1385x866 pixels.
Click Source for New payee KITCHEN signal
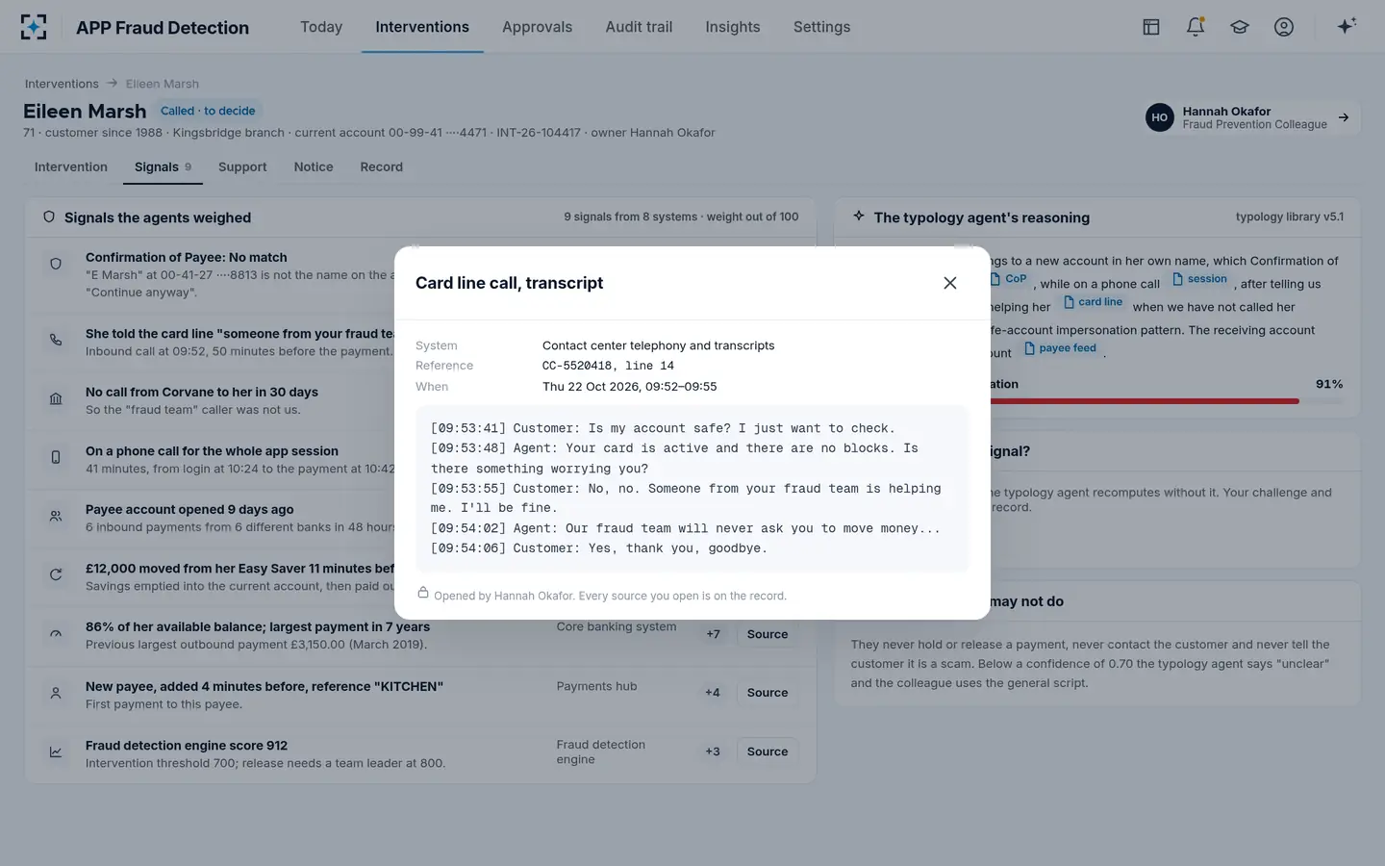pyautogui.click(x=768, y=693)
